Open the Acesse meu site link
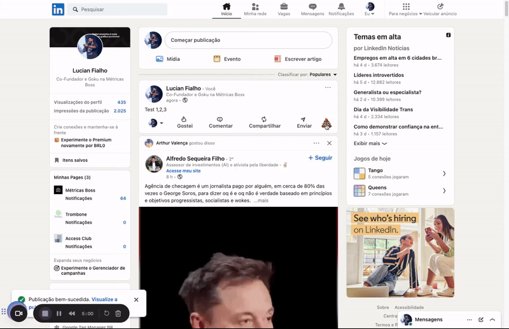This screenshot has height=329, width=509. pyautogui.click(x=183, y=171)
